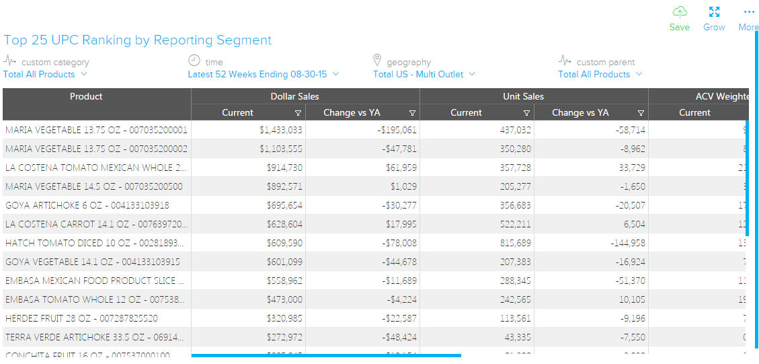The height and width of the screenshot is (364, 759).
Task: Click the Grow expand icon
Action: point(714,12)
